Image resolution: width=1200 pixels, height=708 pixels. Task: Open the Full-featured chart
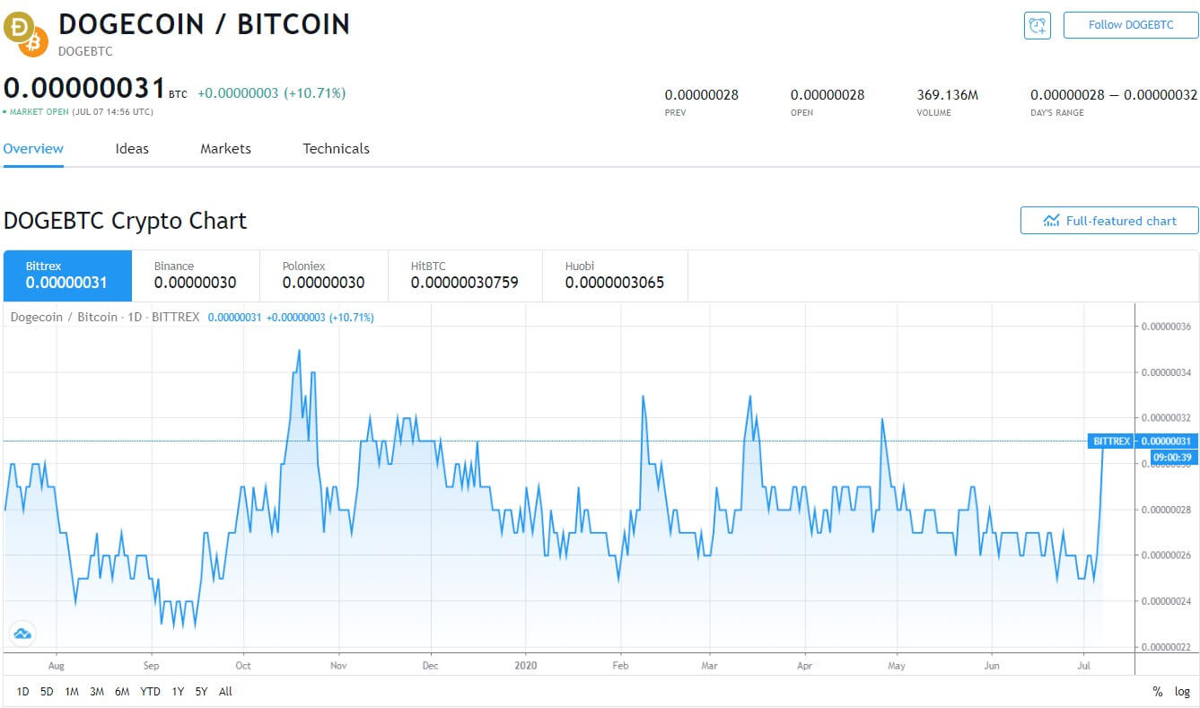pos(1109,221)
